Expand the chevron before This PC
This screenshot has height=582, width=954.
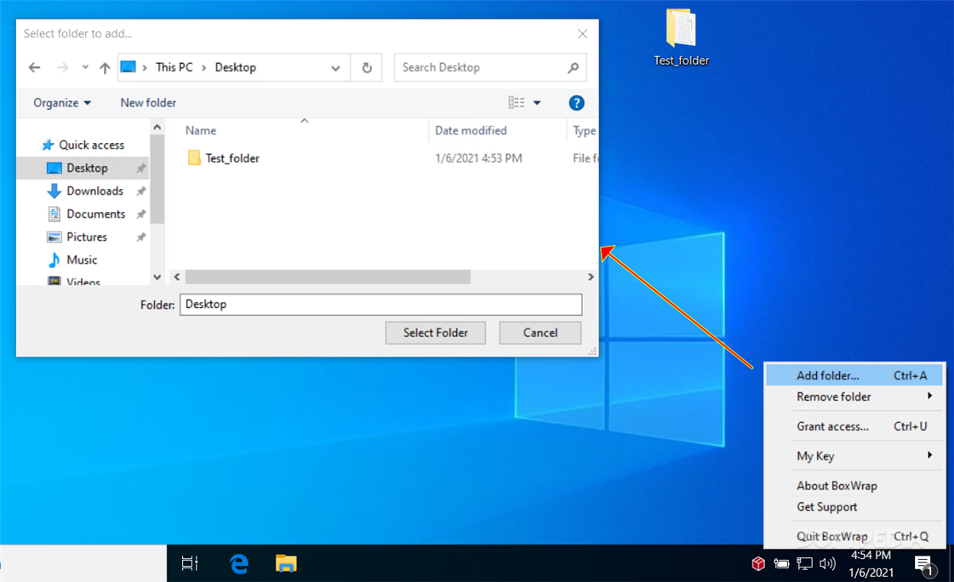pyautogui.click(x=145, y=67)
